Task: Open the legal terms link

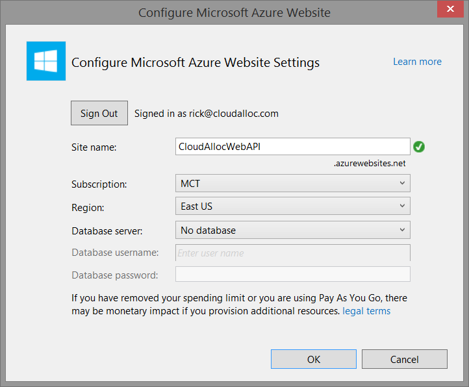Action: coord(366,311)
